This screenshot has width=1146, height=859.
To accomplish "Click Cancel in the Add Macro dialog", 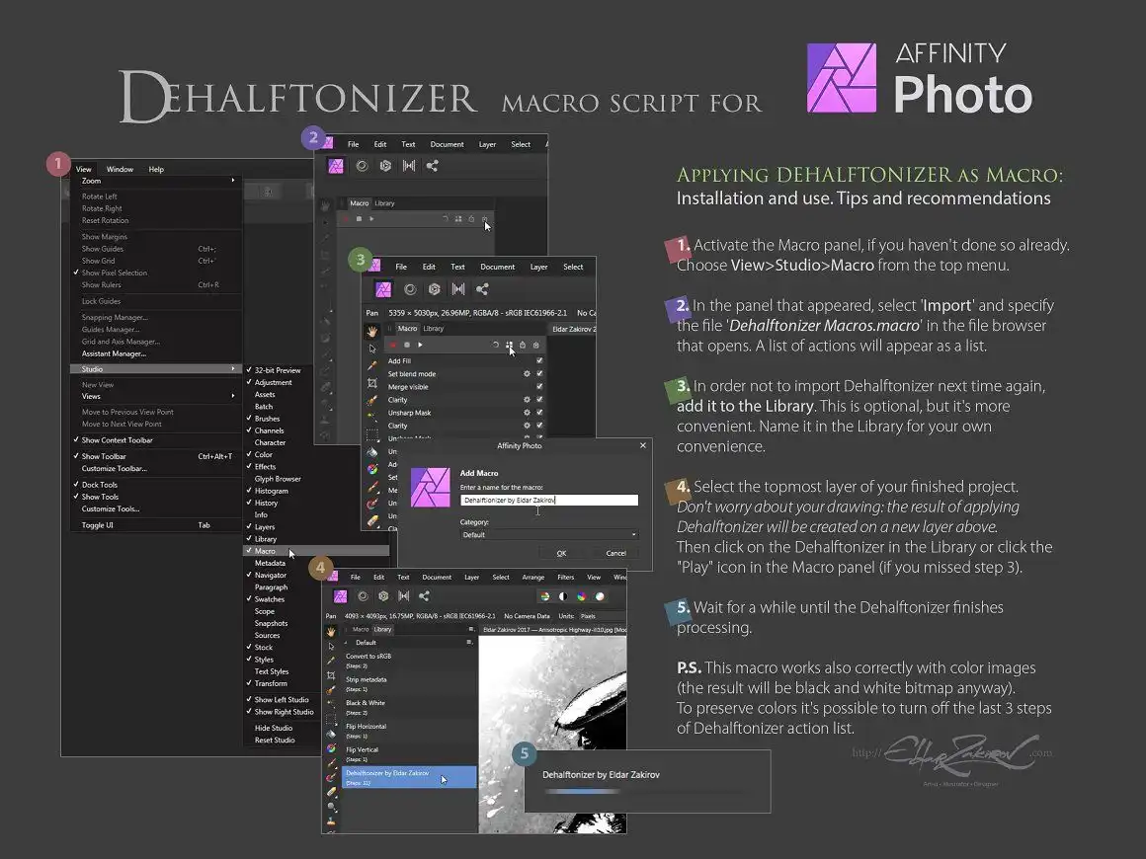I will (x=615, y=553).
